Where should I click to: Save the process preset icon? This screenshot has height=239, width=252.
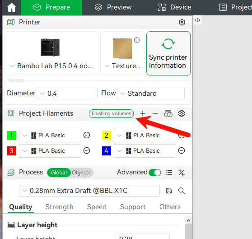coord(169,191)
